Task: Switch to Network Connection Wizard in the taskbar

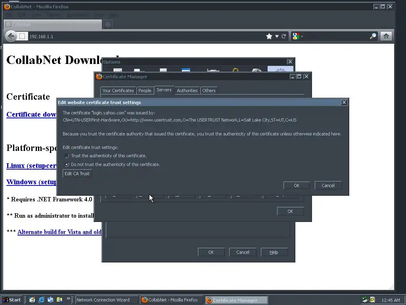Action: click(x=107, y=300)
